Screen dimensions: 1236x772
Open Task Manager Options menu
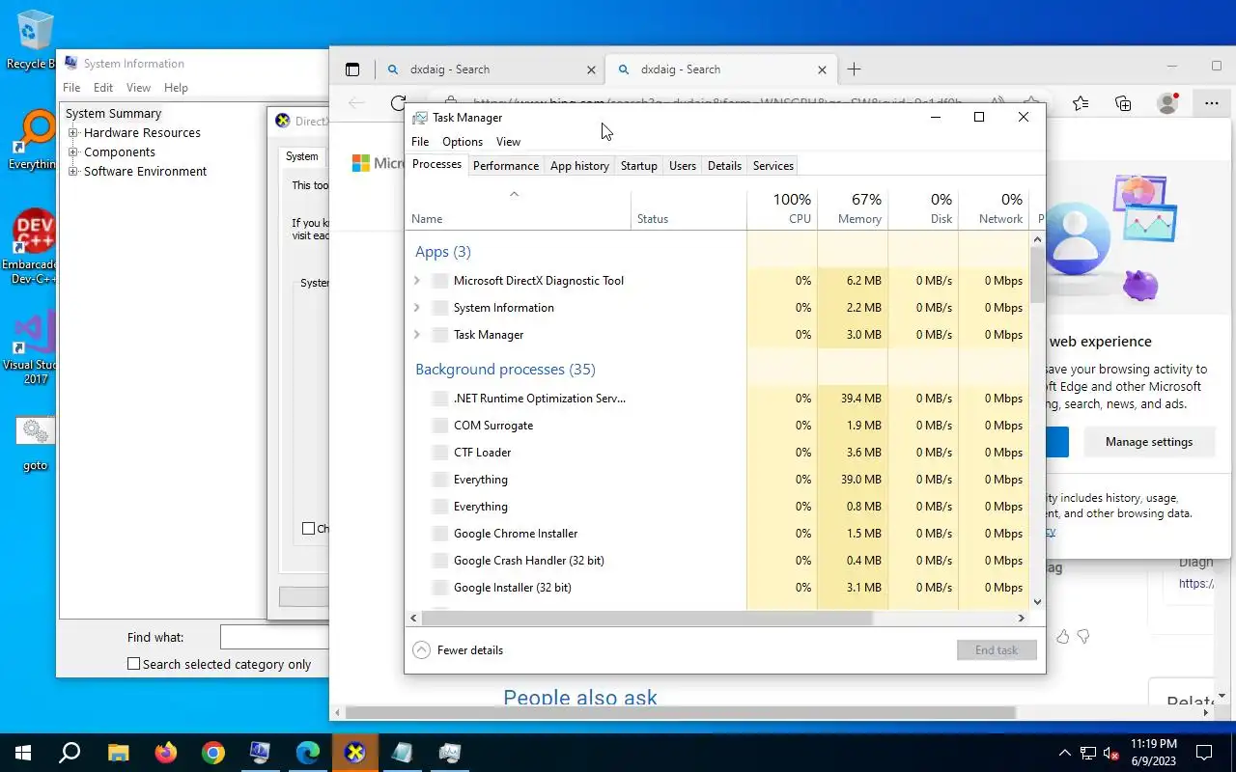click(x=463, y=142)
